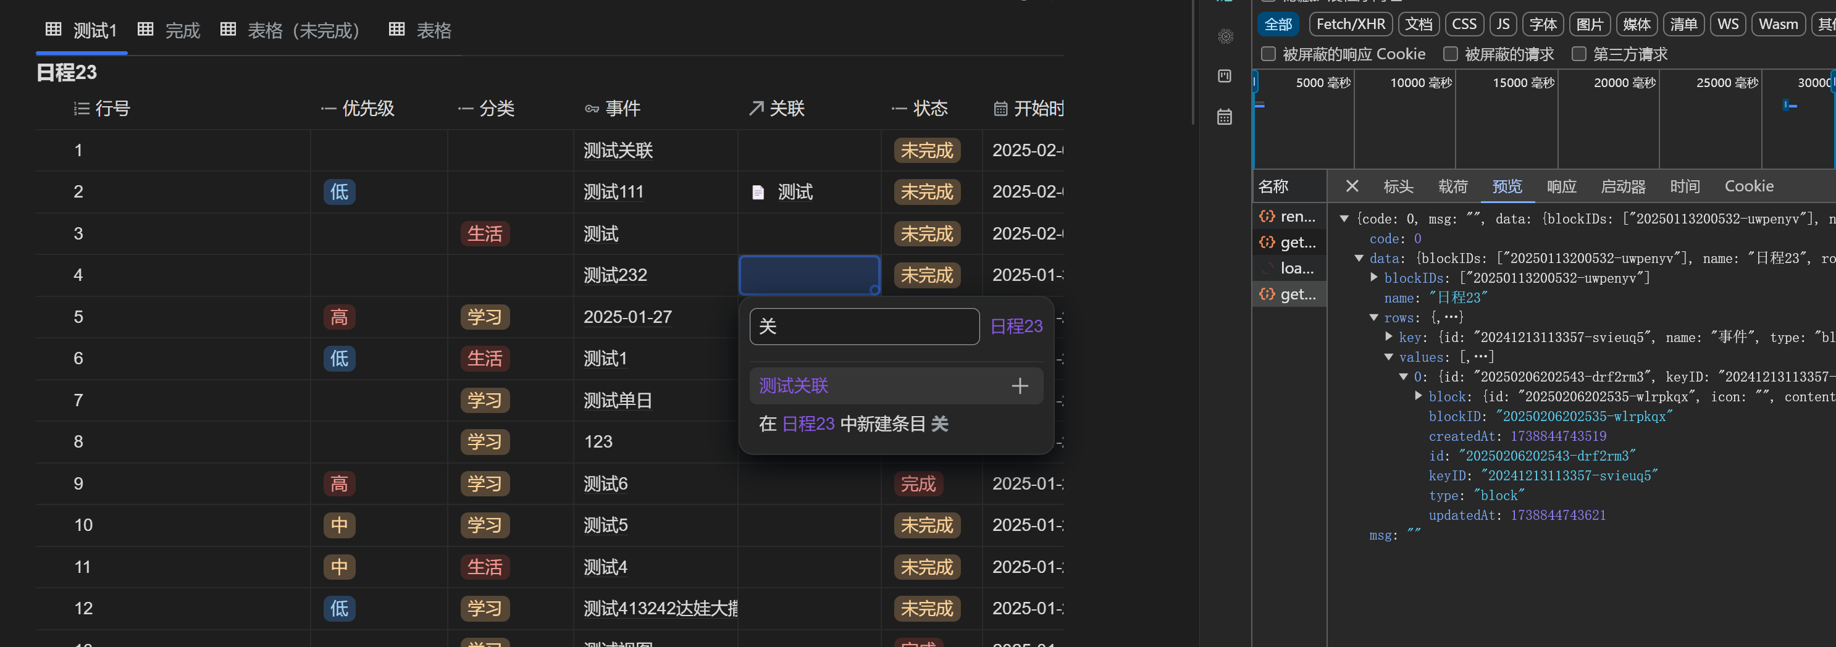1836x647 pixels.
Task: Enable 被屏蔽的响应 Cookie checkbox
Action: tap(1268, 54)
